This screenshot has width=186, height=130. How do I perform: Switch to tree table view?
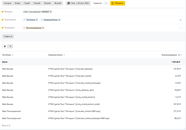pos(10,46)
